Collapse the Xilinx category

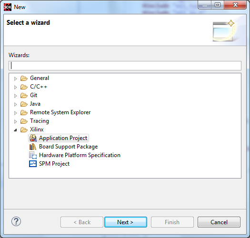pos(15,130)
